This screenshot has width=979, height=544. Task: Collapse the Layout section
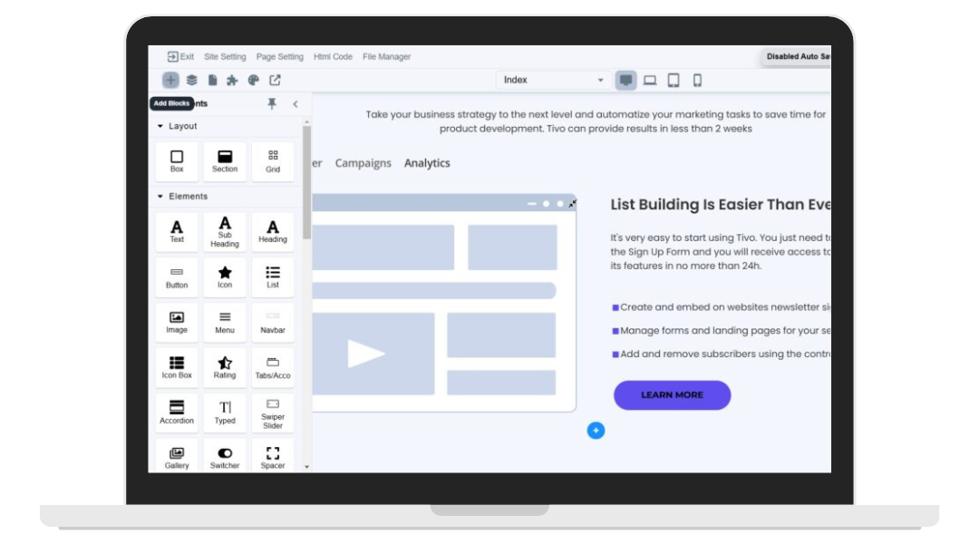coord(161,126)
